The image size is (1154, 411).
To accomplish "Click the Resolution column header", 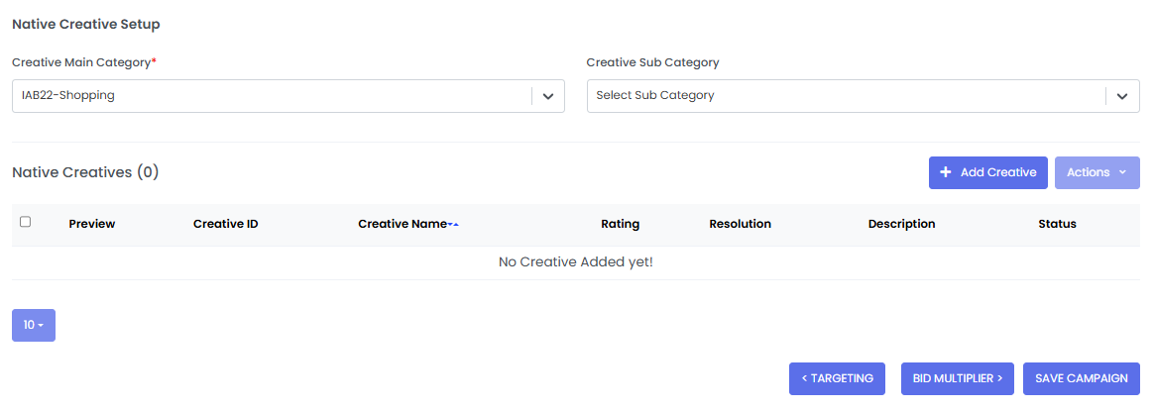I will pyautogui.click(x=740, y=224).
